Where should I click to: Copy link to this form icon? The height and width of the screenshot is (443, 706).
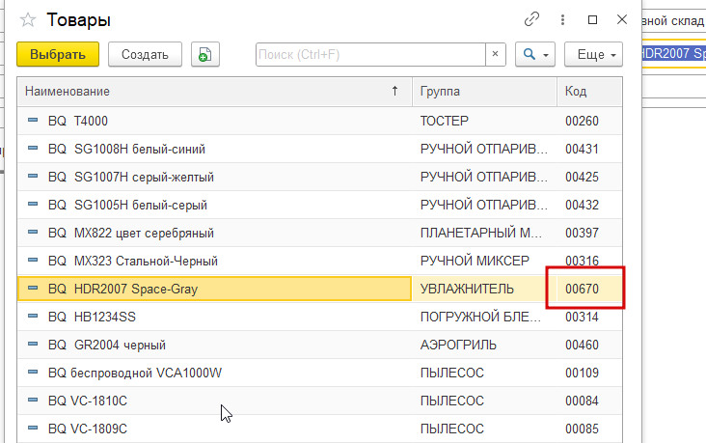531,19
